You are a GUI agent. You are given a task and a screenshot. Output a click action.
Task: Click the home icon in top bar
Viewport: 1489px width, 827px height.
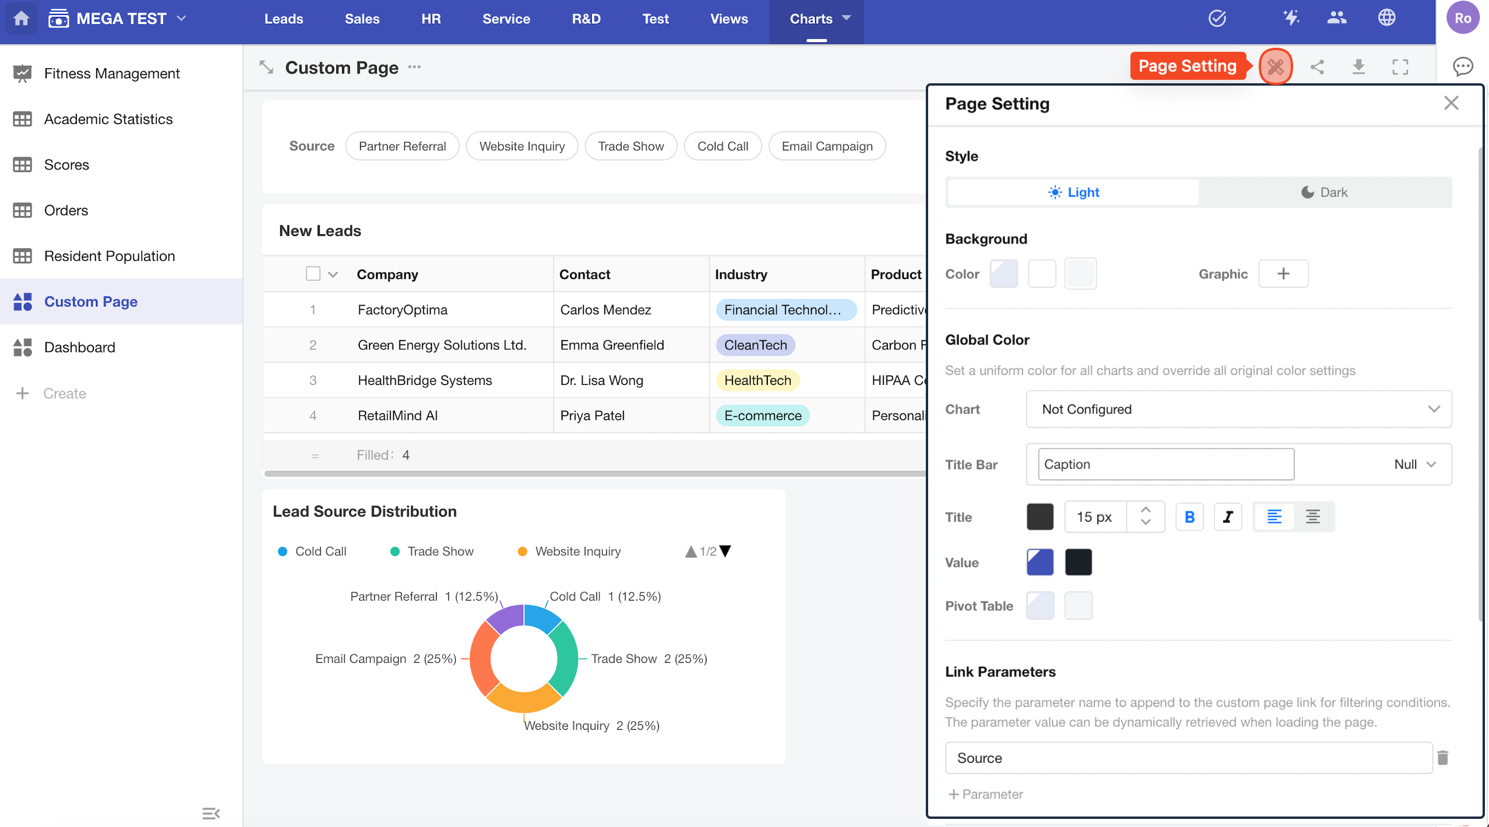coord(22,19)
